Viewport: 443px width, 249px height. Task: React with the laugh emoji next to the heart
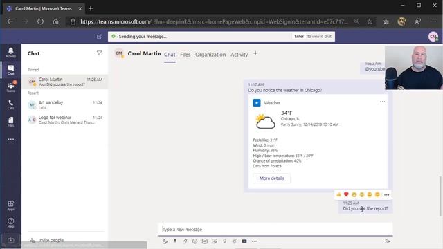pos(354,194)
